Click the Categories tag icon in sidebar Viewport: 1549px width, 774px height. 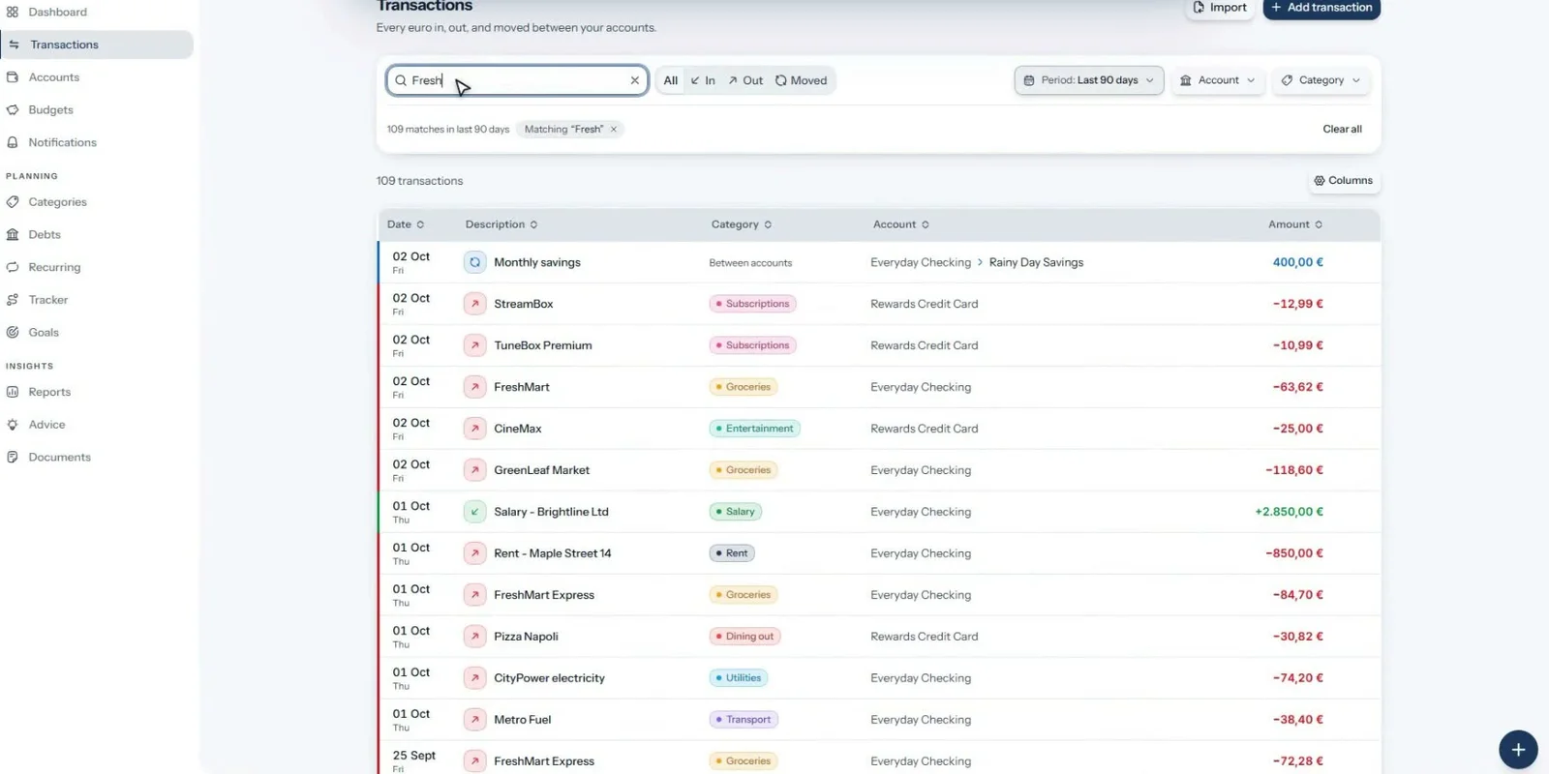[x=13, y=202]
